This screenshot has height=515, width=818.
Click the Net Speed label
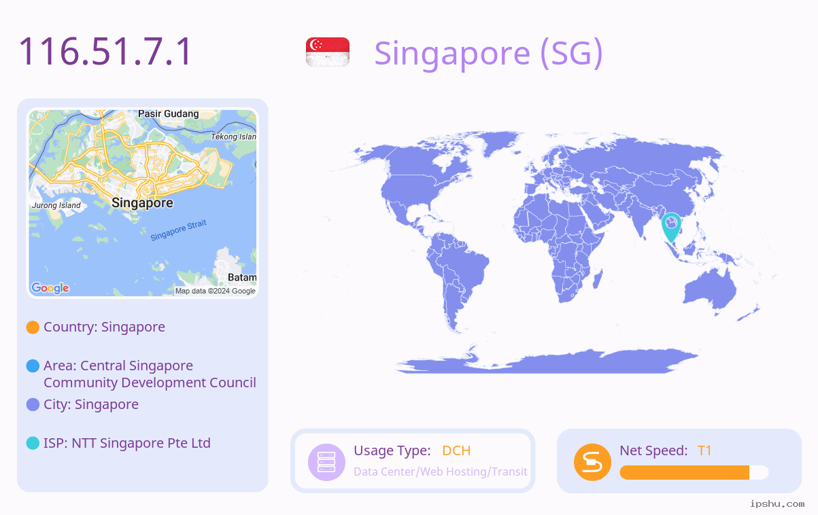[653, 450]
